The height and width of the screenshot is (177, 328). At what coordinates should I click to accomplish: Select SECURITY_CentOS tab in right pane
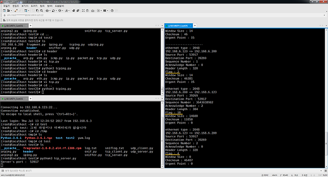(179, 25)
